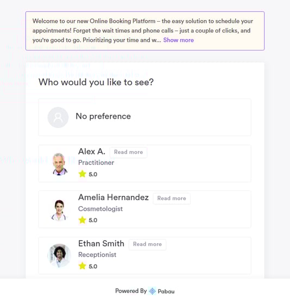Image resolution: width=290 pixels, height=299 pixels.
Task: Click the Receptionist role label
Action: (x=97, y=255)
